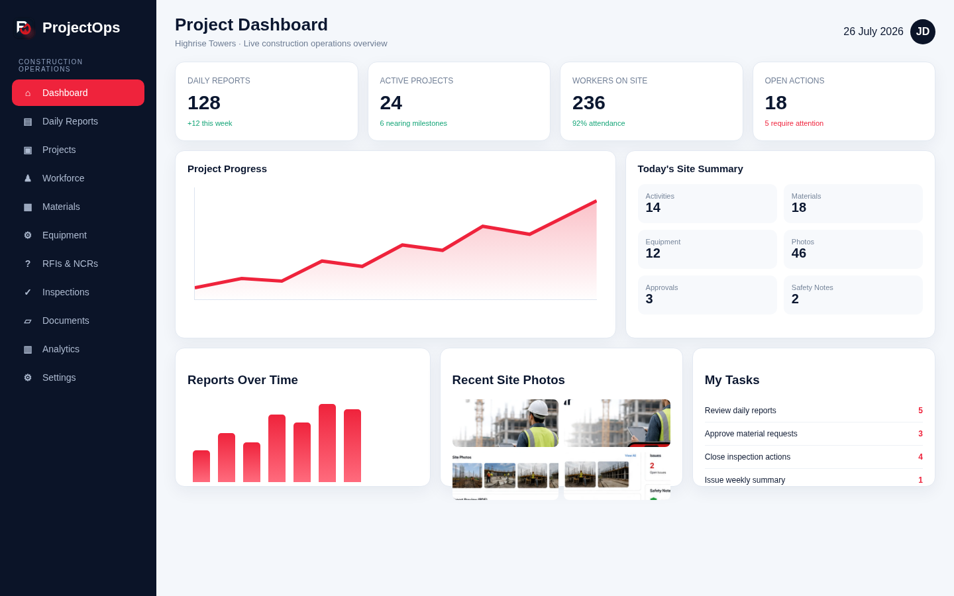Click the Workforce person icon
Image resolution: width=954 pixels, height=596 pixels.
(28, 178)
